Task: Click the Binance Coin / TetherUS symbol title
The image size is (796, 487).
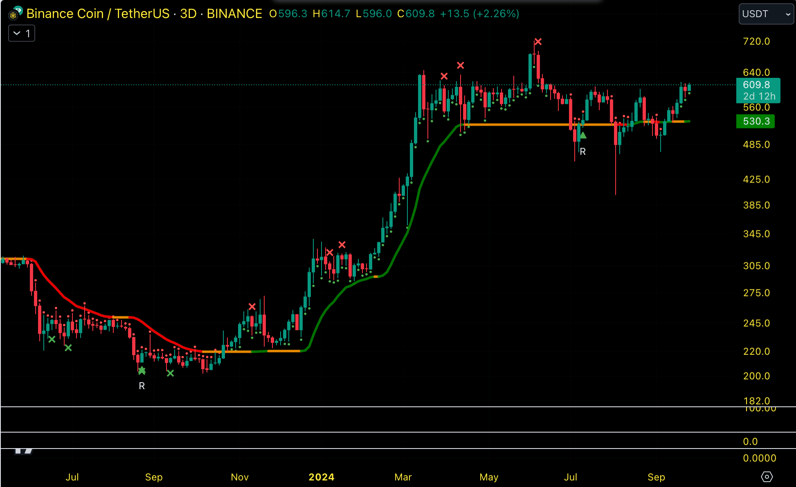Action: tap(98, 14)
